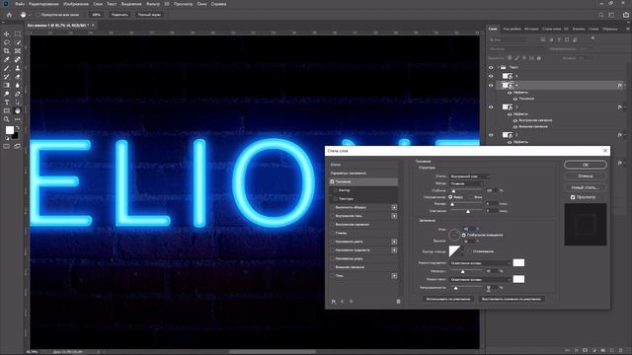Hide the Тиснение effect in Layers panel
This screenshot has height=355, width=632.
515,99
